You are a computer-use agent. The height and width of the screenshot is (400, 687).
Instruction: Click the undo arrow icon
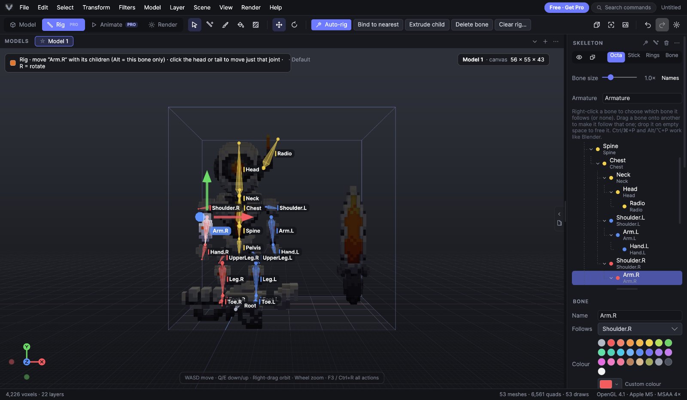(x=647, y=25)
